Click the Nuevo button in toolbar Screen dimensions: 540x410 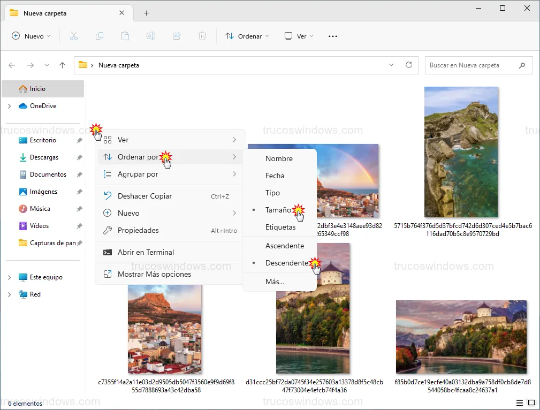click(31, 36)
